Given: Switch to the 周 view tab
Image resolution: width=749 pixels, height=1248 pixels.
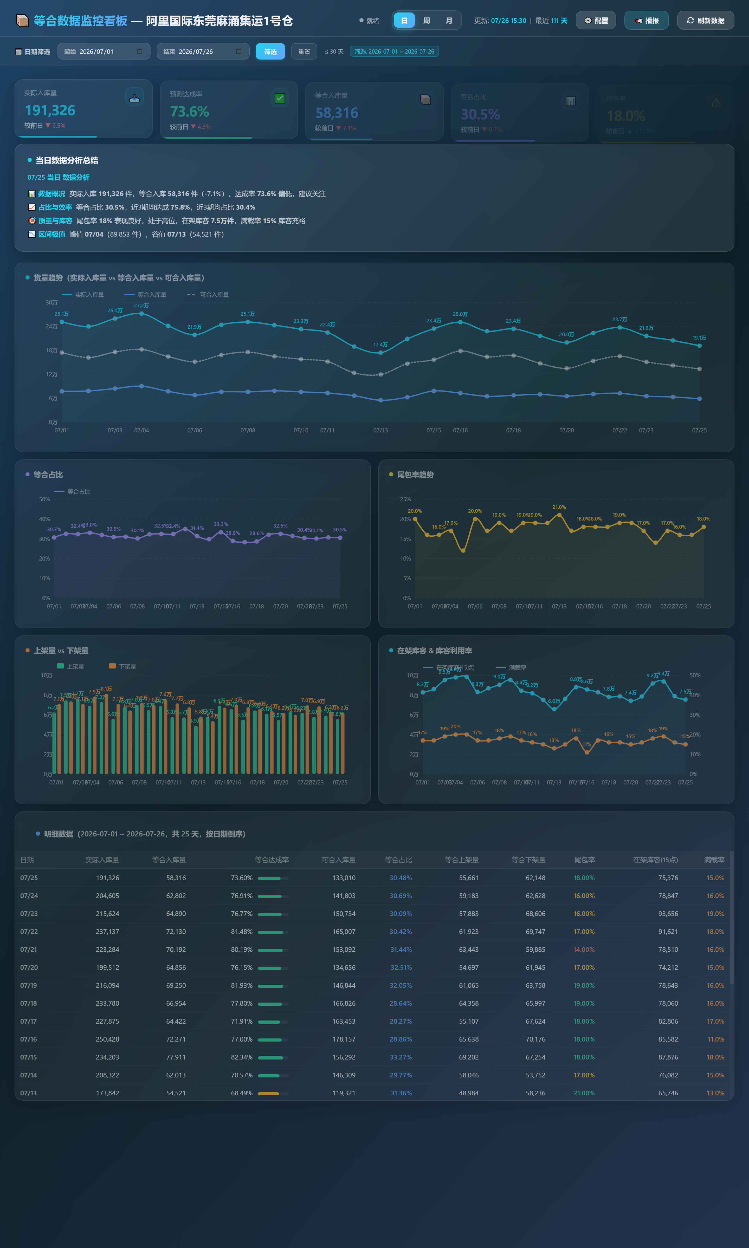Looking at the screenshot, I should click(427, 21).
